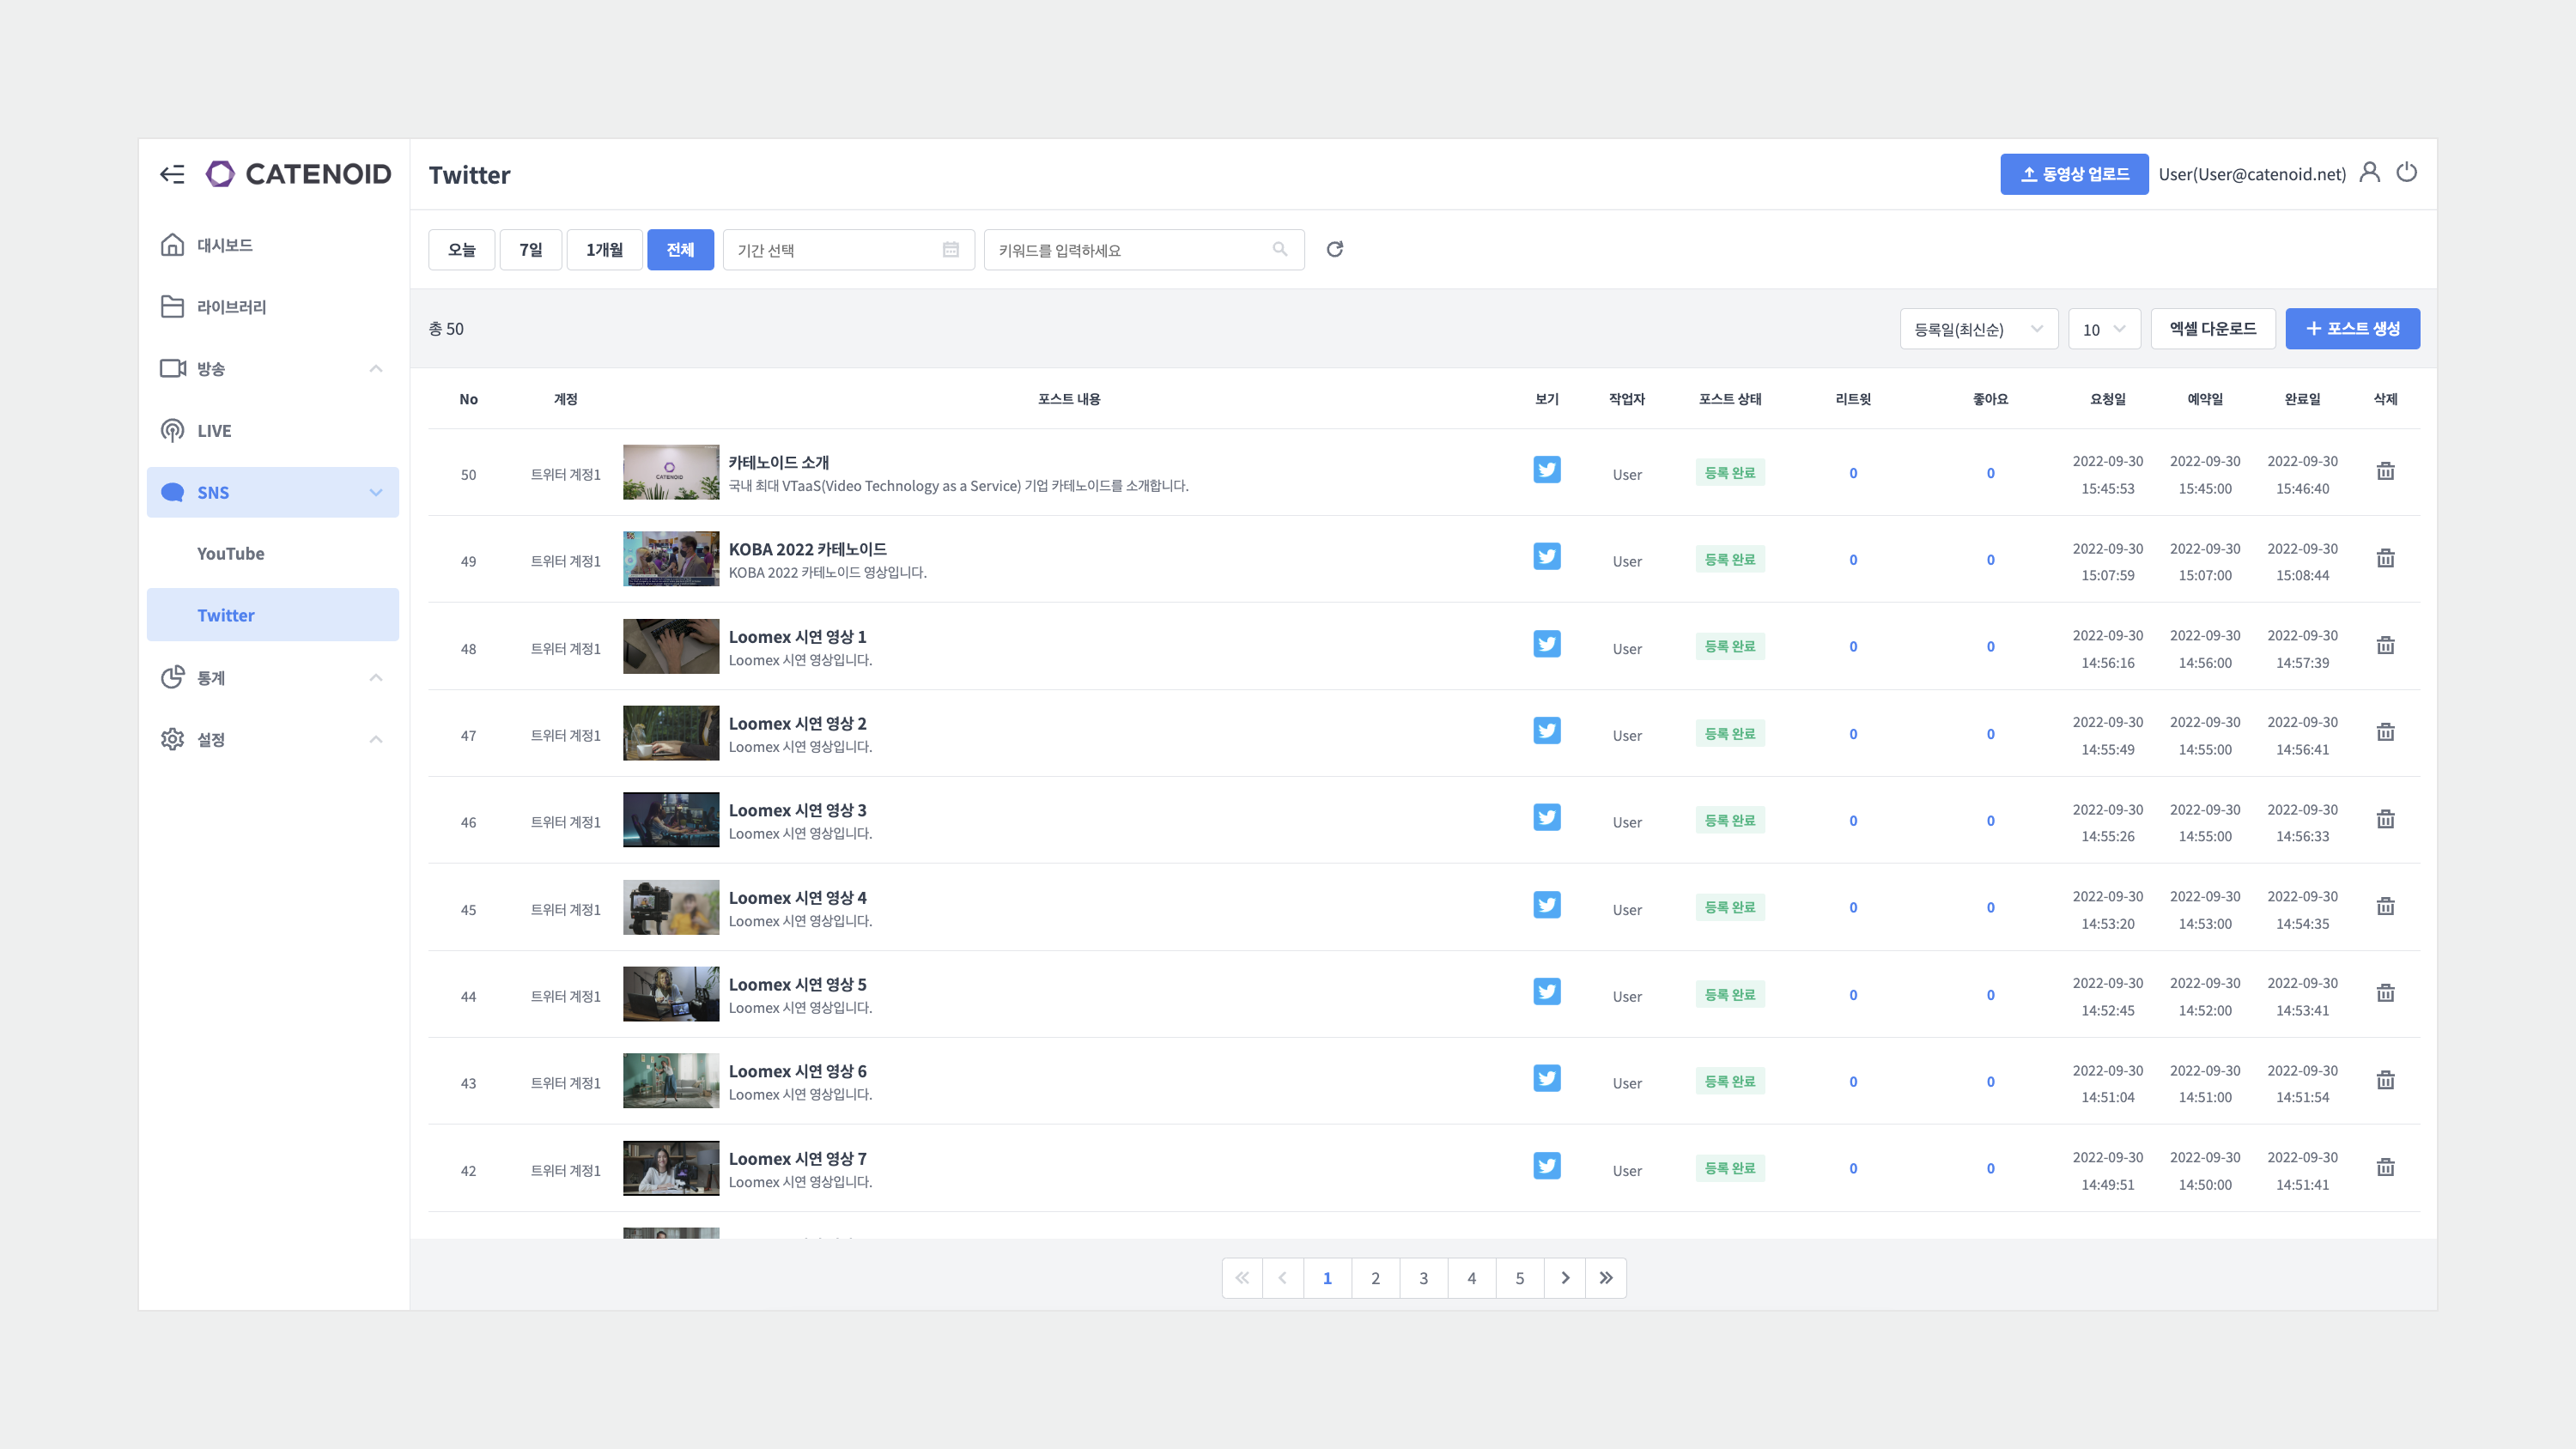This screenshot has width=2576, height=1449.
Task: Go to page 3 in pagination
Action: point(1423,1278)
